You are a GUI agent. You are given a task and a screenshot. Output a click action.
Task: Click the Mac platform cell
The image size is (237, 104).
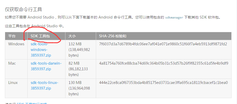[12, 63]
